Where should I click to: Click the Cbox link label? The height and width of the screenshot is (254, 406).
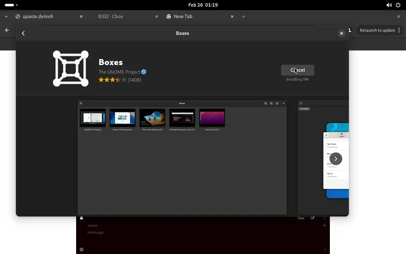point(301,218)
